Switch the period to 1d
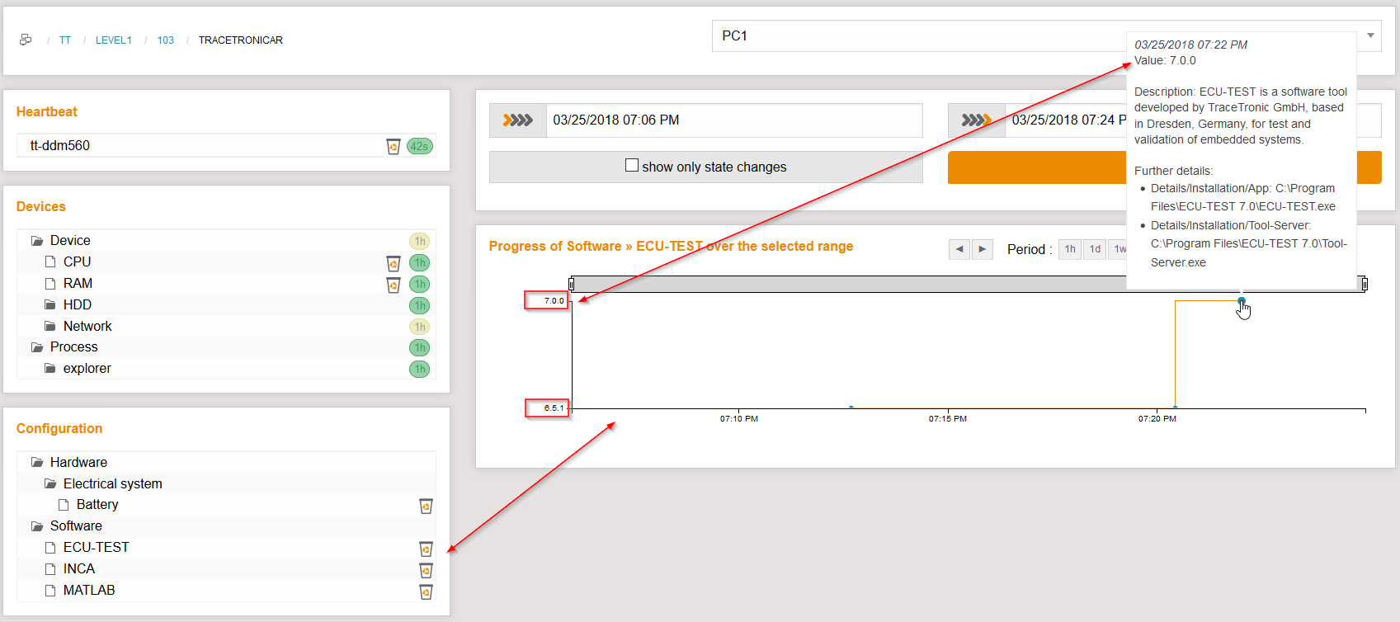This screenshot has height=622, width=1400. tap(1095, 249)
